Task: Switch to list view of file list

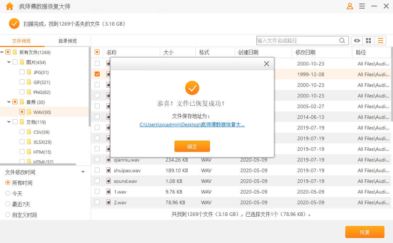Action: [380, 40]
